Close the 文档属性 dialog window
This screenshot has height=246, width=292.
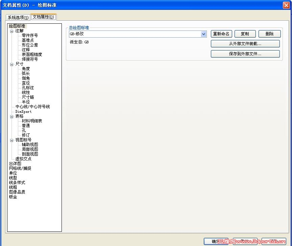click(286, 5)
